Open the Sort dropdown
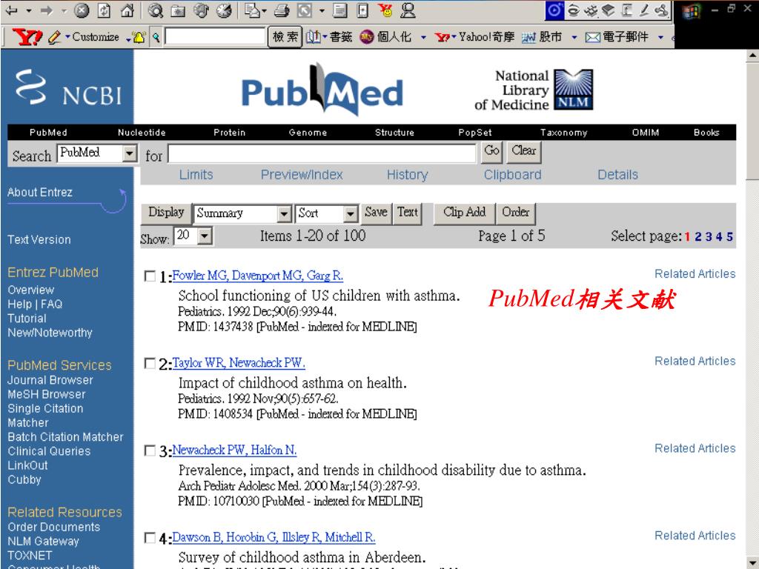Viewport: 759px width, 569px height. point(351,213)
